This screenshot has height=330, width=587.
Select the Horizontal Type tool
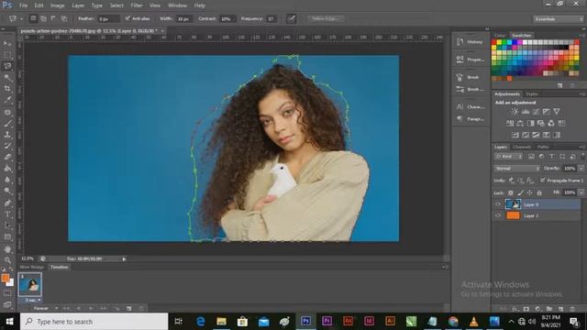pos(7,214)
